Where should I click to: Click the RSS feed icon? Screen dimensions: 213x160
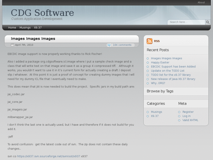pos(149,41)
